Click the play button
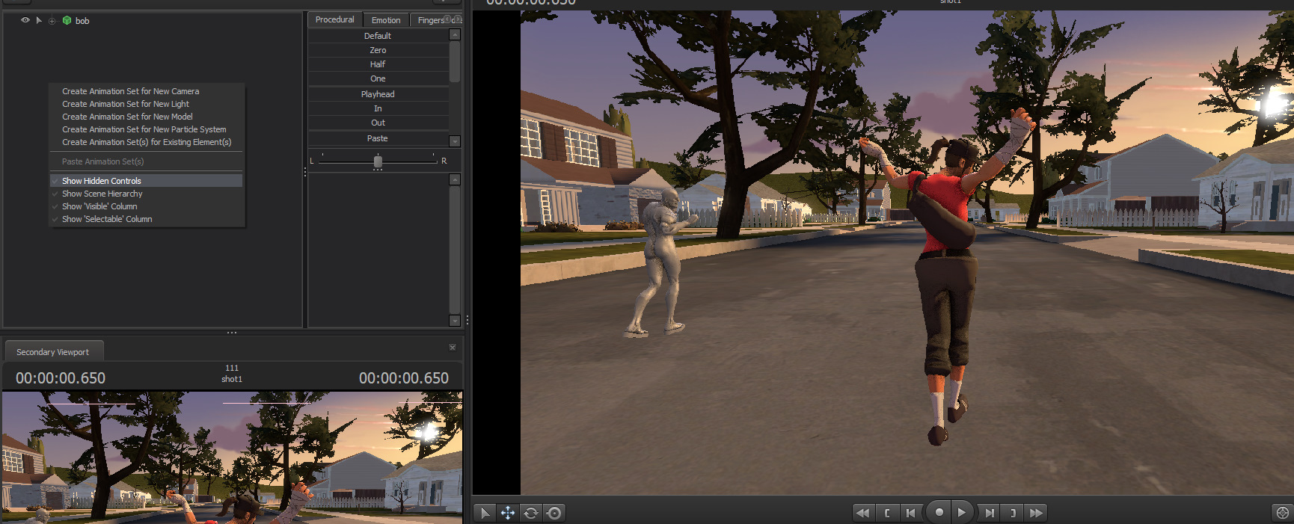 962,512
